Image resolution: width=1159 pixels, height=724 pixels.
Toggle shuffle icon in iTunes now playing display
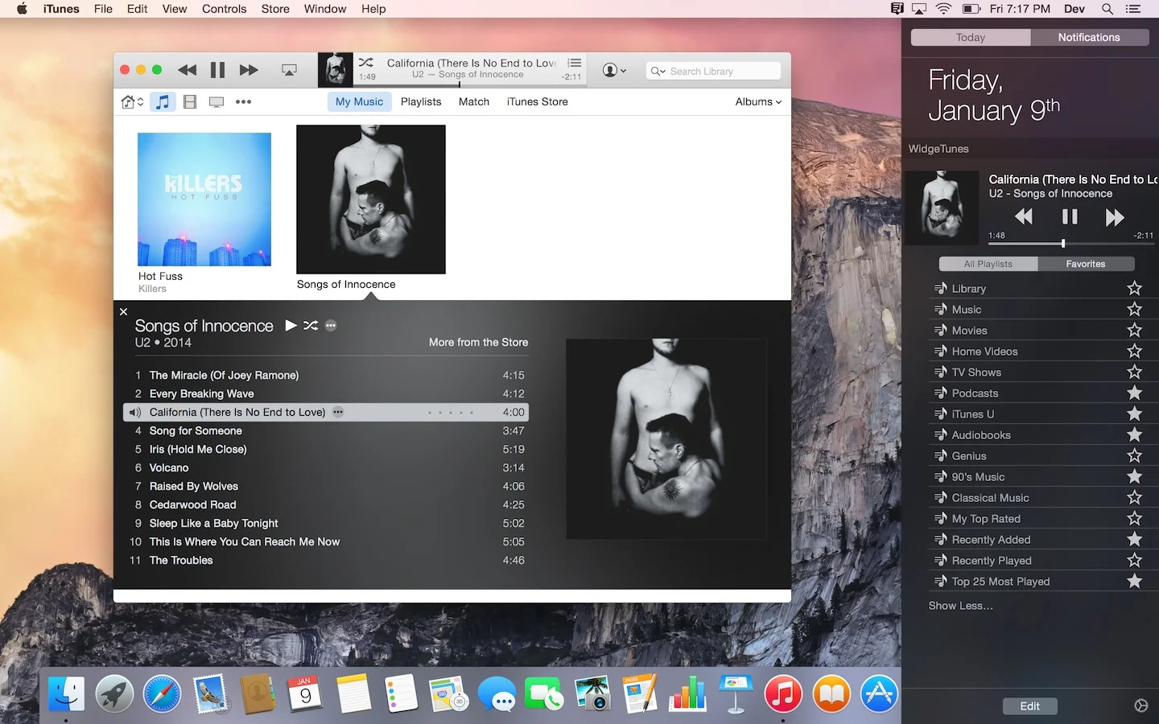point(365,62)
